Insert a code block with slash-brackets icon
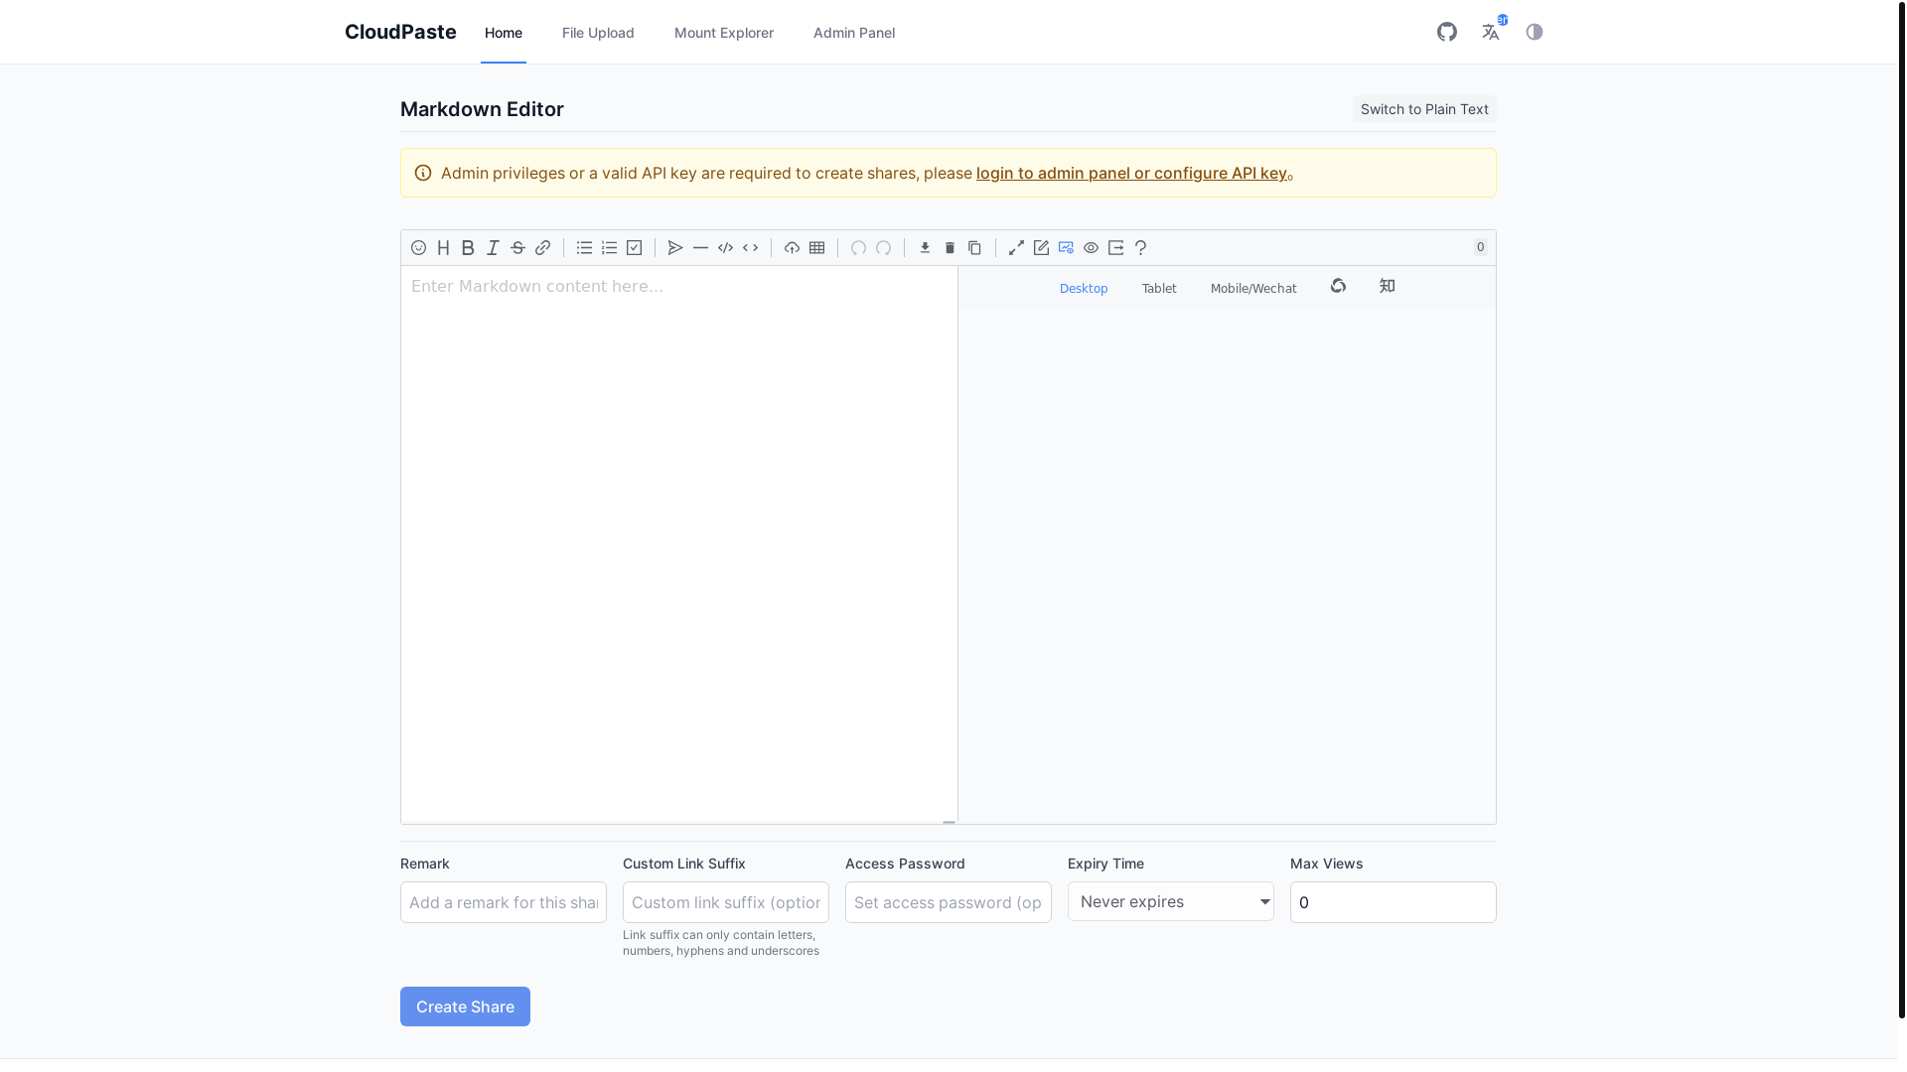 (725, 248)
